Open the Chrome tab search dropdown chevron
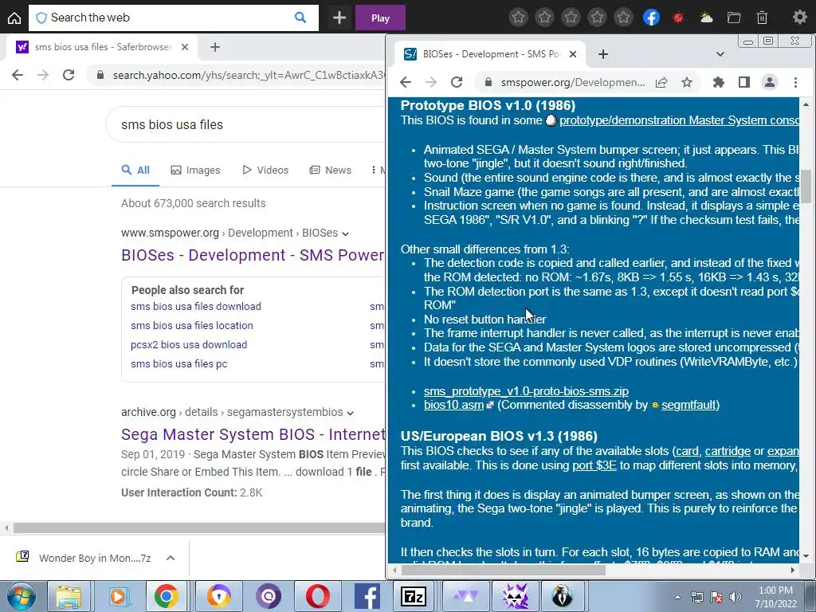 click(720, 54)
